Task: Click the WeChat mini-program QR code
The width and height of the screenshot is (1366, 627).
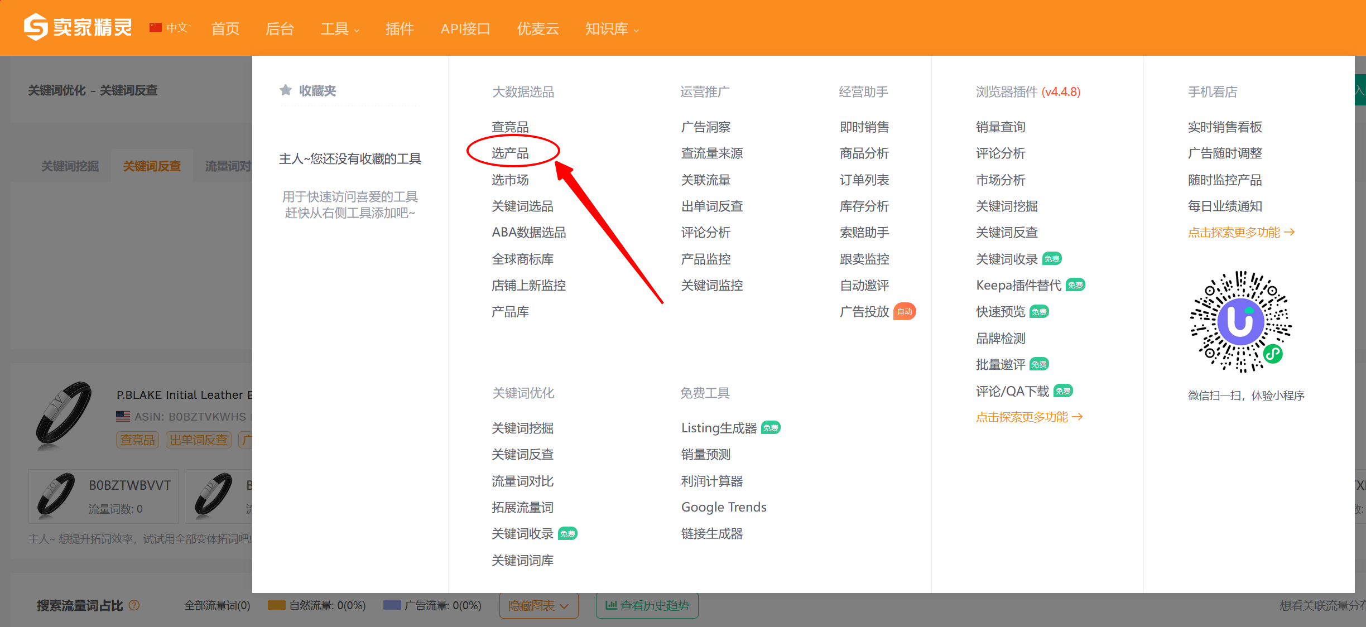Action: [1240, 322]
